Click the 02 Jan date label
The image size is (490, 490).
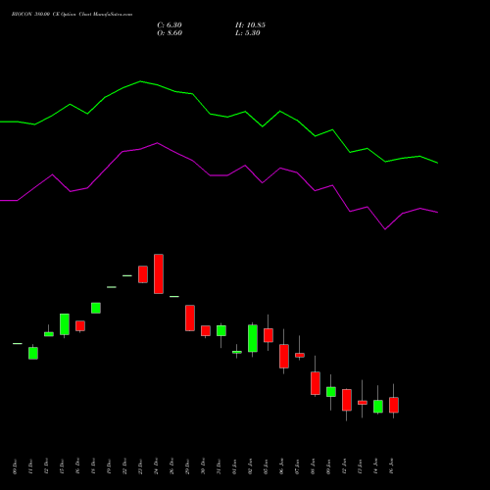coord(250,466)
